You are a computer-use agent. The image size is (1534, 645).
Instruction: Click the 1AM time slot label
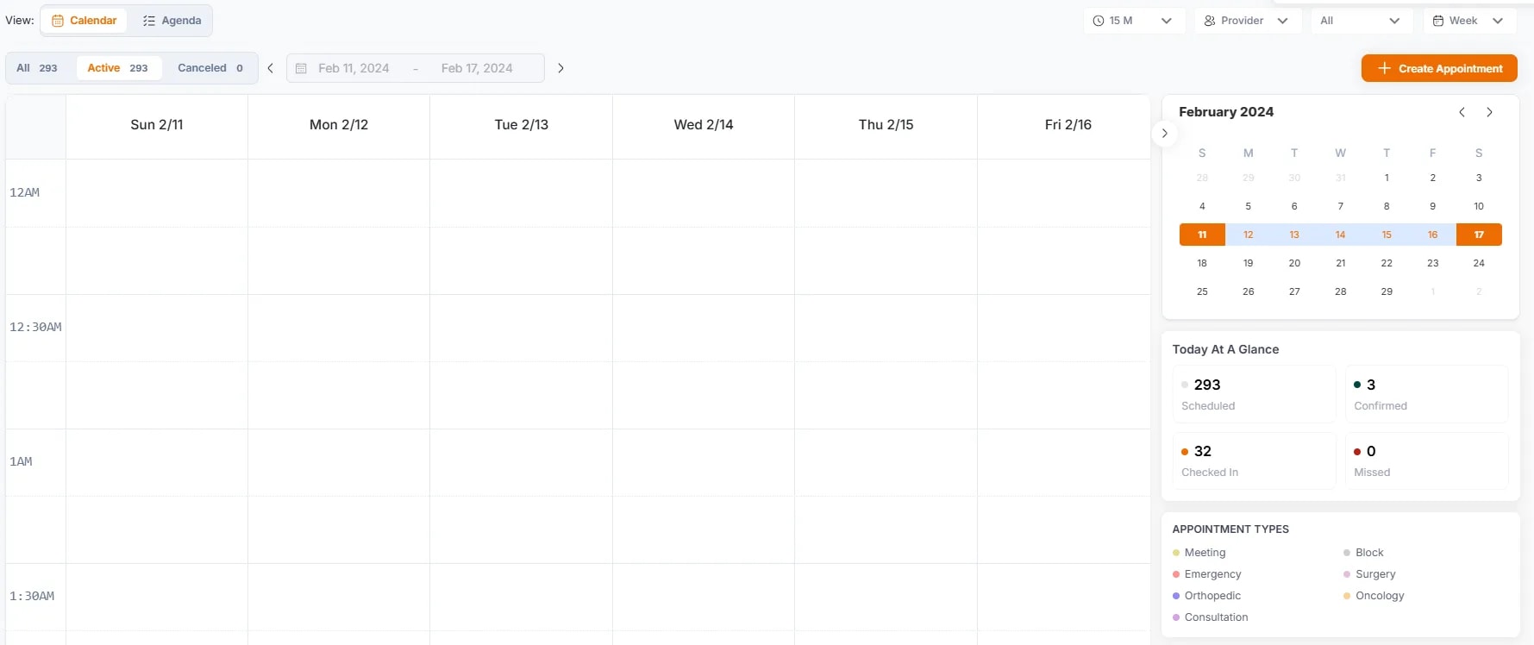tap(22, 461)
